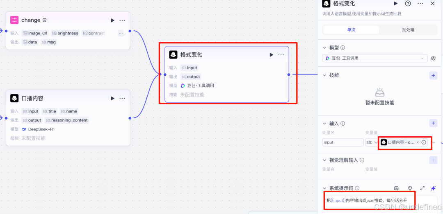443x214 pixels.
Task: Close the 格式变化 settings panel
Action: (433, 3)
